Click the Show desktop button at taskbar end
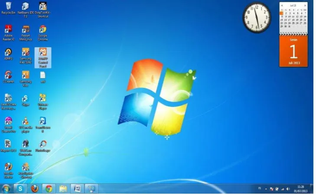 click(312, 189)
